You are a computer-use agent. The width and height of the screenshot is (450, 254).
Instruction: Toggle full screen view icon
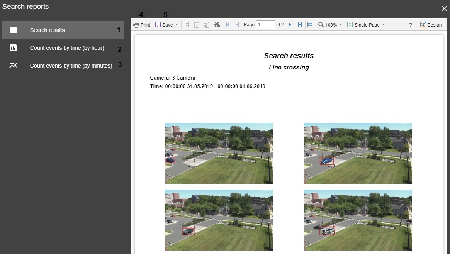[310, 25]
